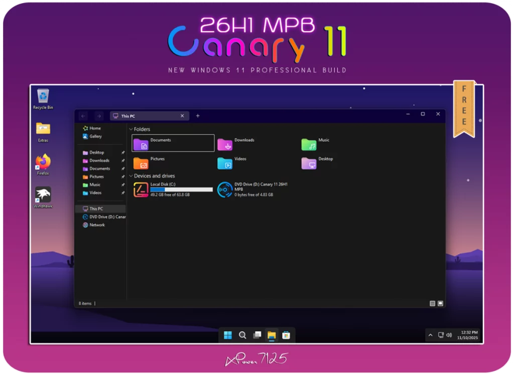Open the Microsoft Store from the taskbar
The image size is (514, 374).
coord(287,335)
